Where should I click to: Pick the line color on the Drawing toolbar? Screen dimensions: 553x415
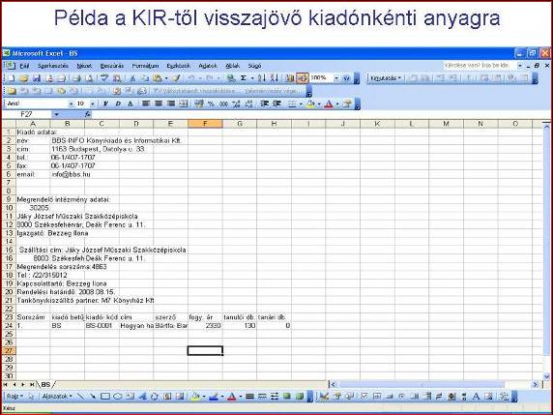click(213, 397)
